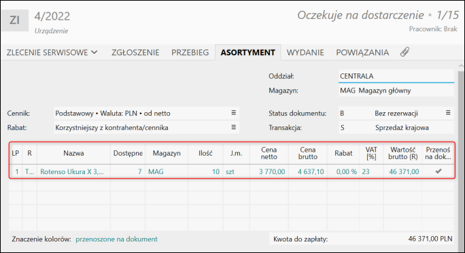465x253 pixels.
Task: Click the Magazyn field Magazyn główny
Action: pyautogui.click(x=396, y=90)
